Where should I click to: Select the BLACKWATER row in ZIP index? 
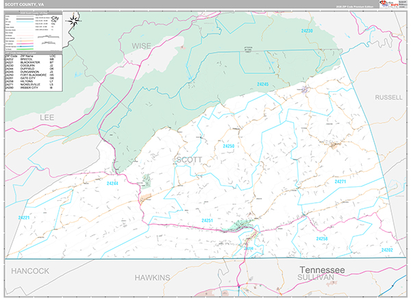click(x=30, y=62)
